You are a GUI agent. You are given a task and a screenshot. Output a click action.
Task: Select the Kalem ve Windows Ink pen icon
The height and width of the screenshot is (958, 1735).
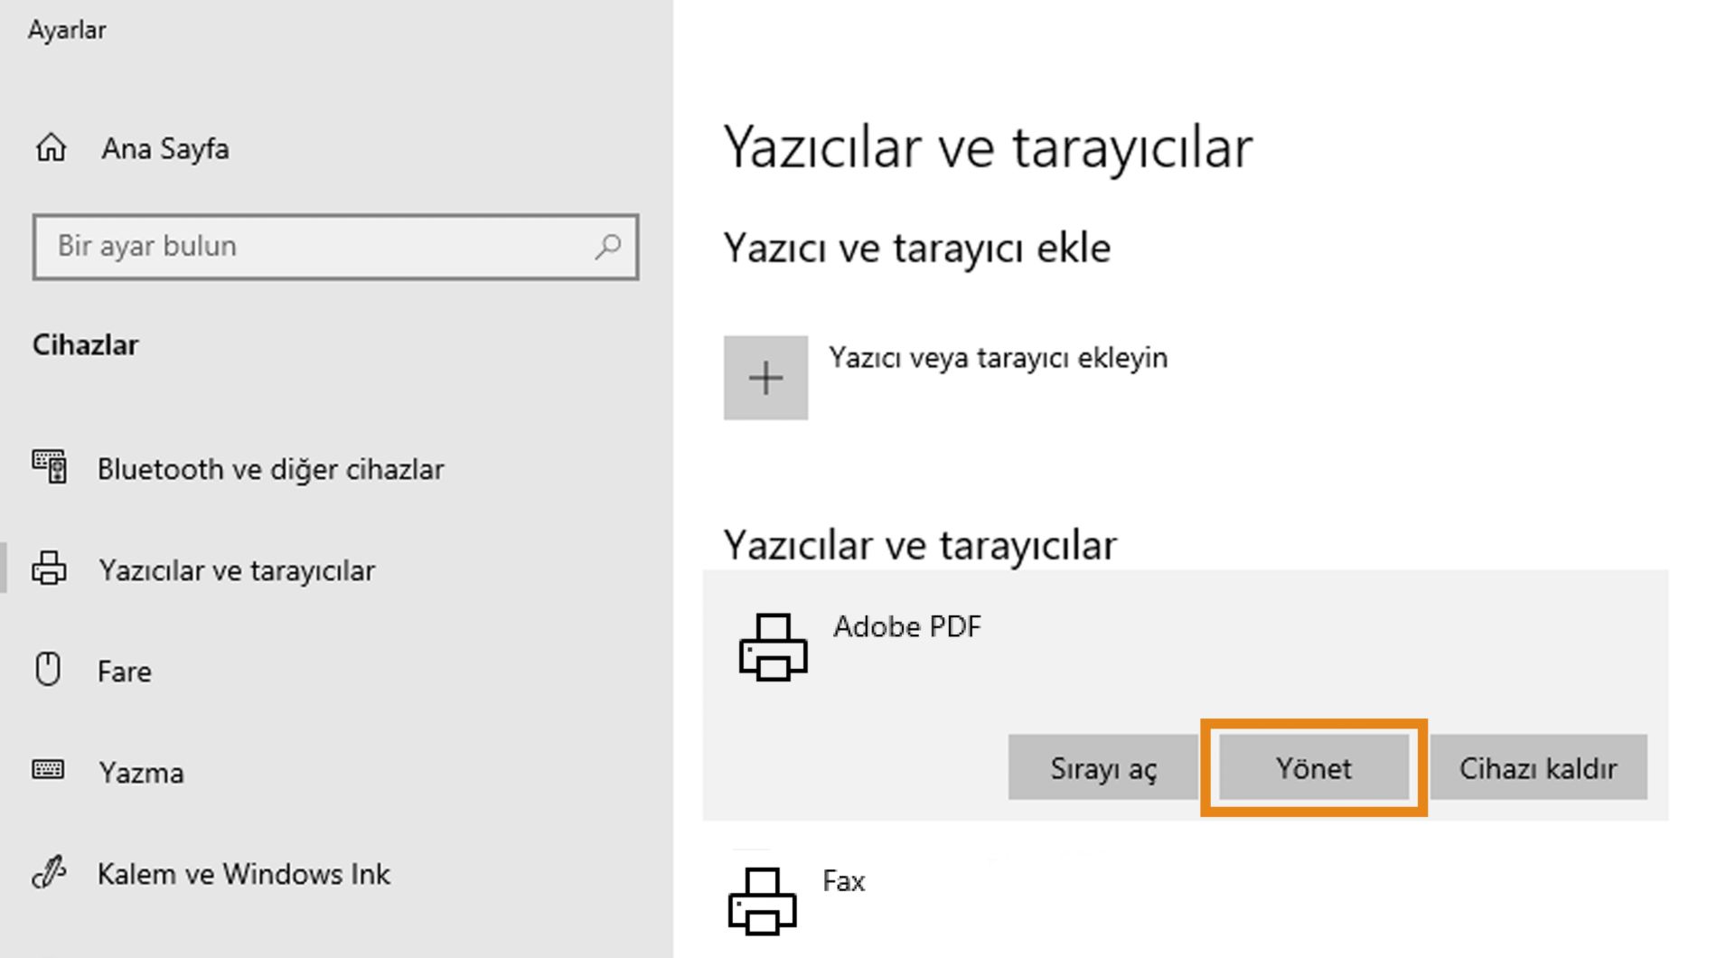pos(50,872)
